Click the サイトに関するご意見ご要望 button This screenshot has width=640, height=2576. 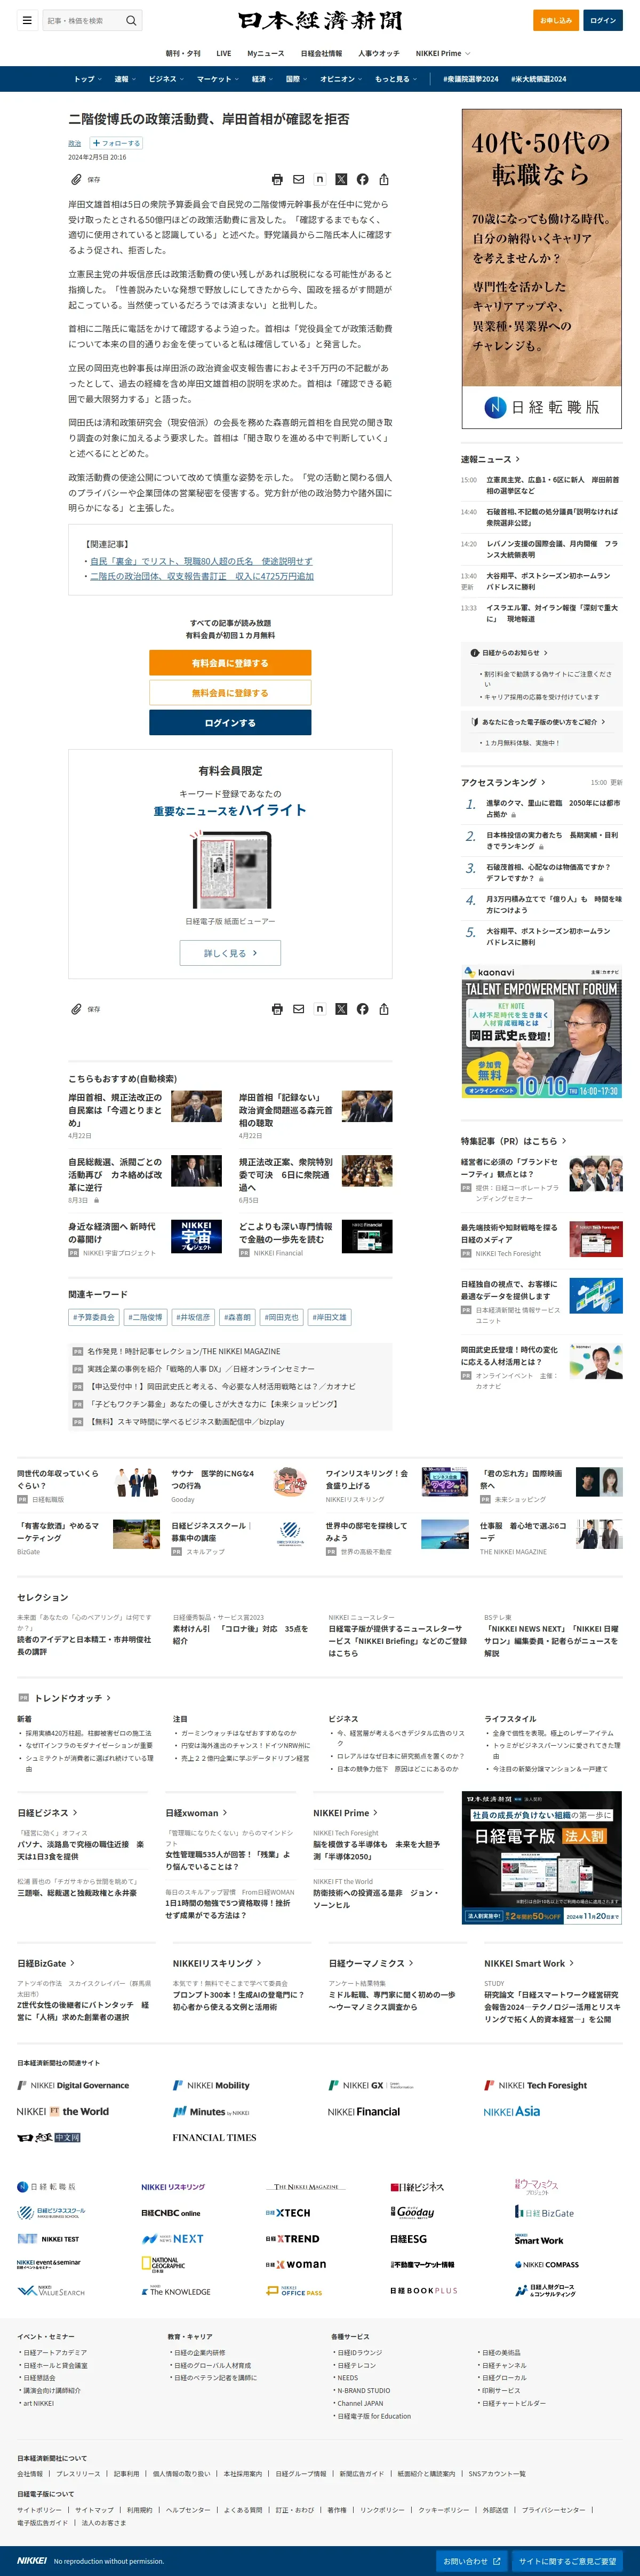point(568,2561)
